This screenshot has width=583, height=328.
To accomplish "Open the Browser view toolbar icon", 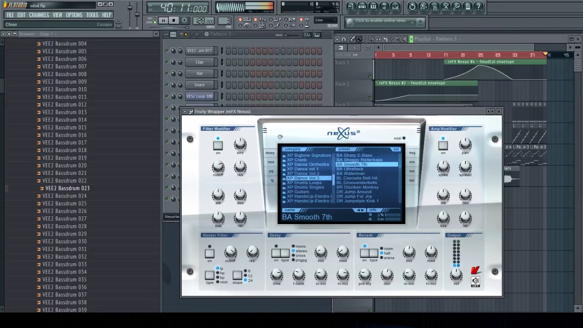I will [384, 7].
